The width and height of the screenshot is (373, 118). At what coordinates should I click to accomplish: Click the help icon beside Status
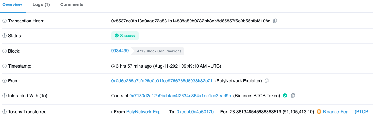pyautogui.click(x=4, y=36)
